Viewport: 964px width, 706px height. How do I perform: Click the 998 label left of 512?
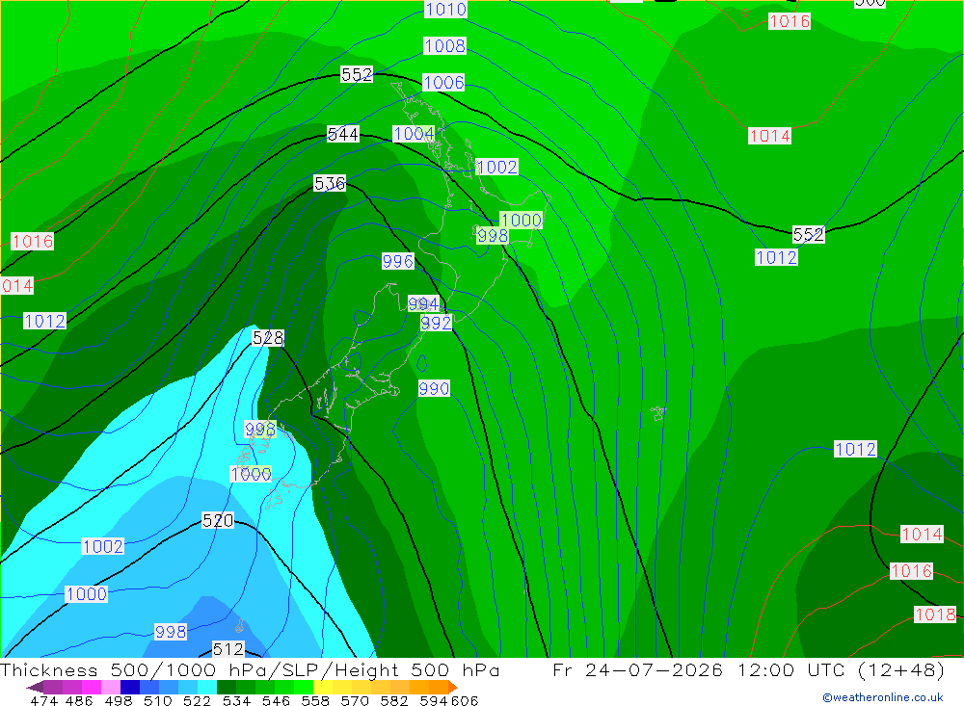point(171,632)
